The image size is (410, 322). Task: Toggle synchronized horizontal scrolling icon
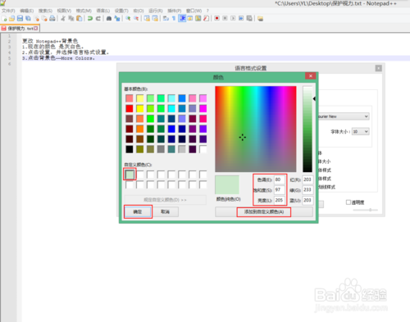155,18
